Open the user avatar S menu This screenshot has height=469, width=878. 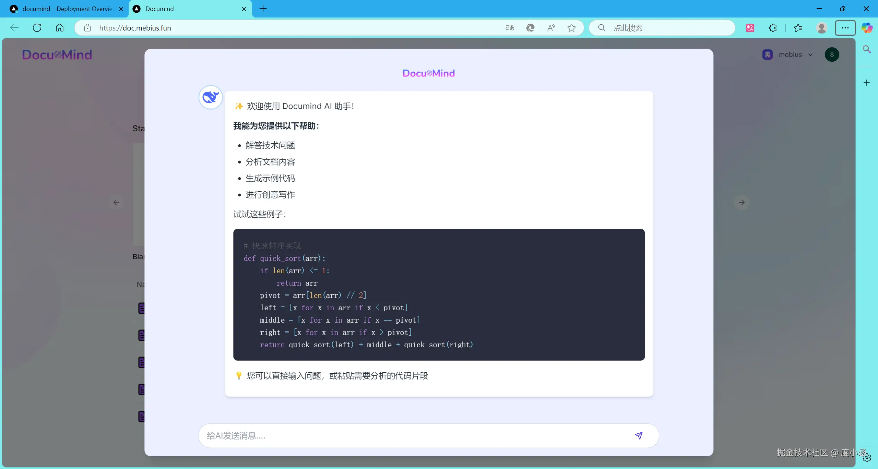tap(832, 55)
